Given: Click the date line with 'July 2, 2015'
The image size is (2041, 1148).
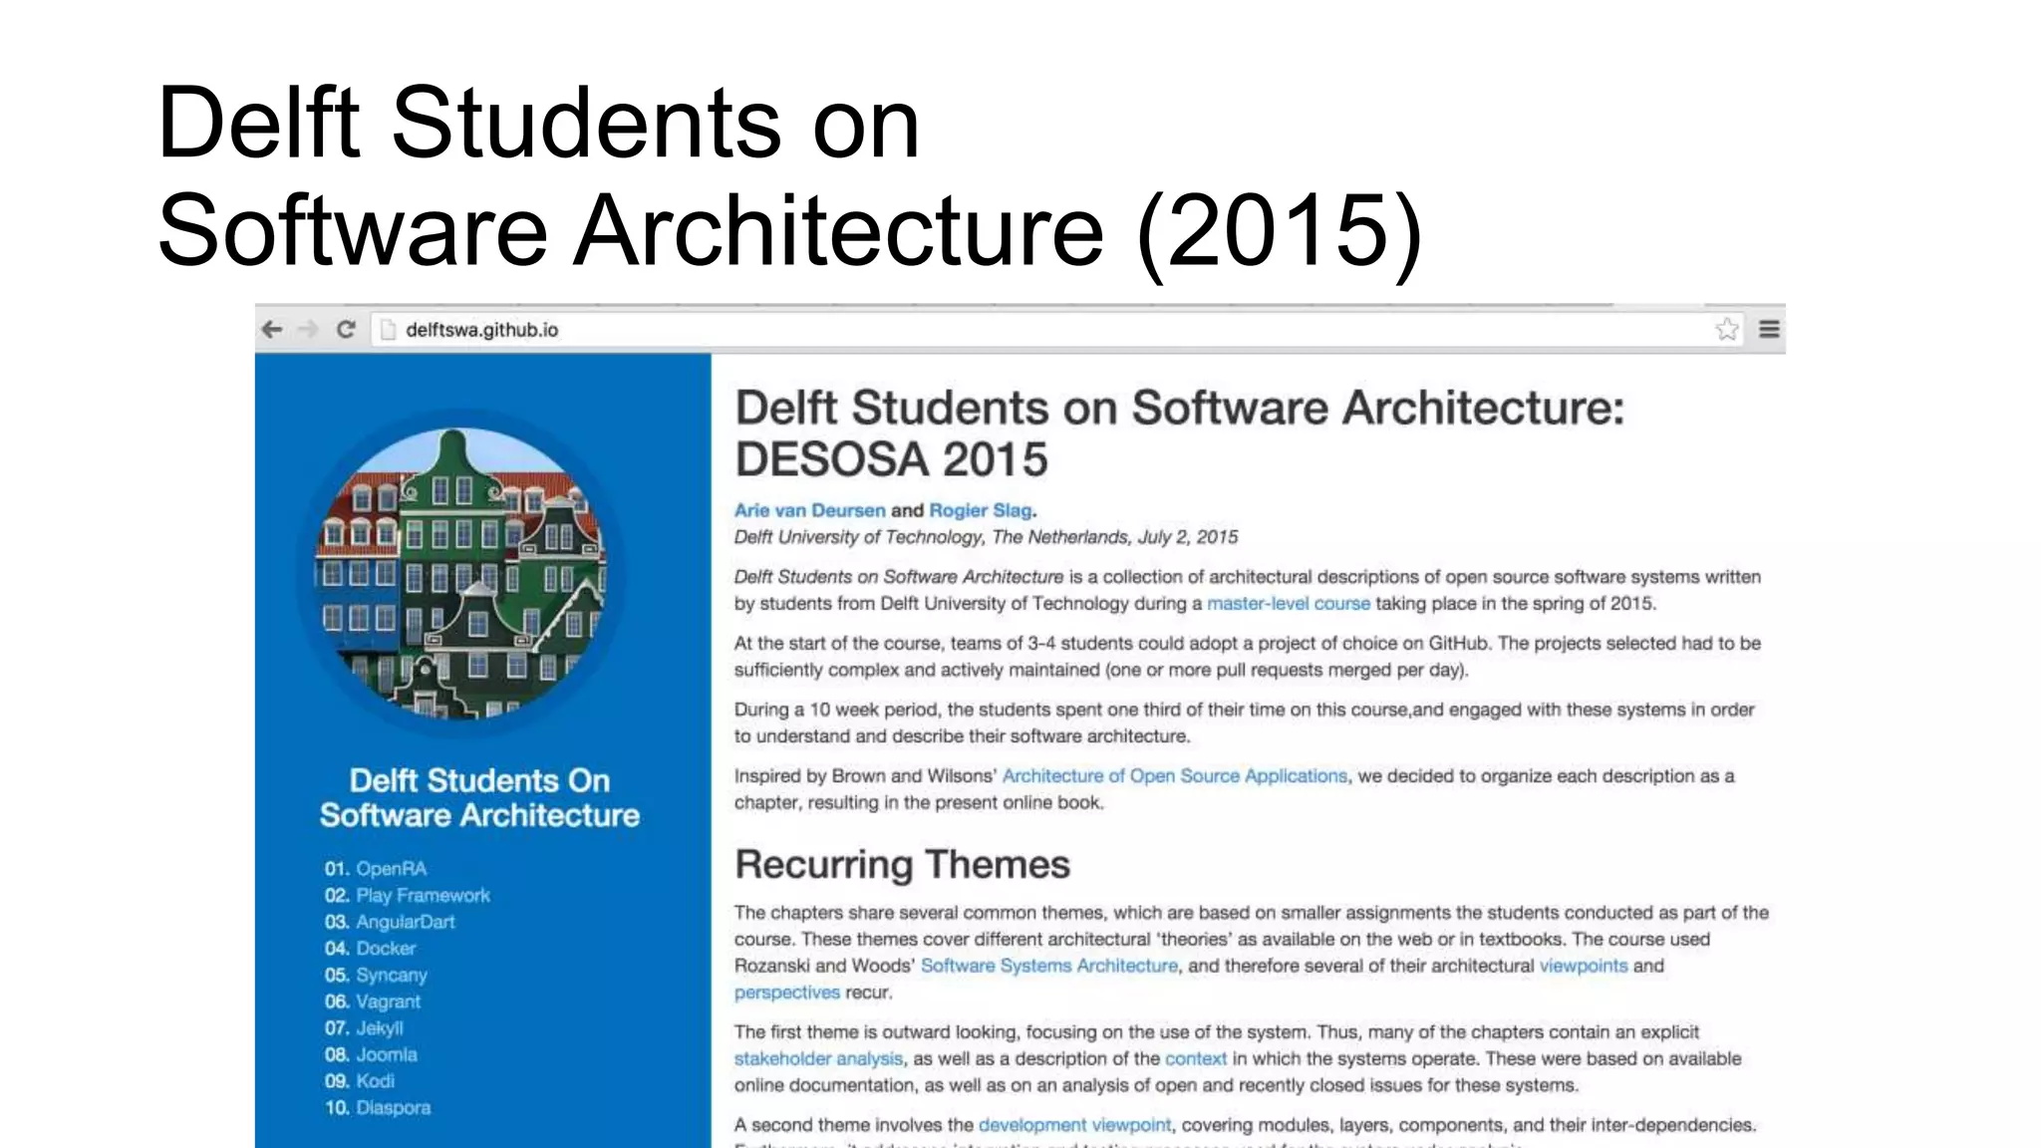Looking at the screenshot, I should tap(986, 537).
